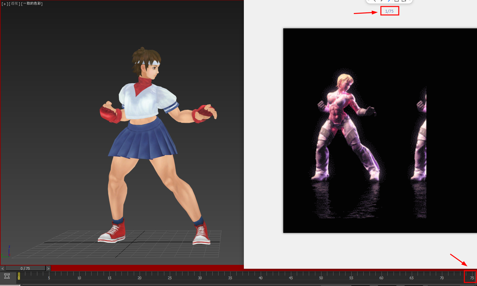This screenshot has width=477, height=286.
Task: Jump to frame 10 on timeline
Action: (79, 278)
